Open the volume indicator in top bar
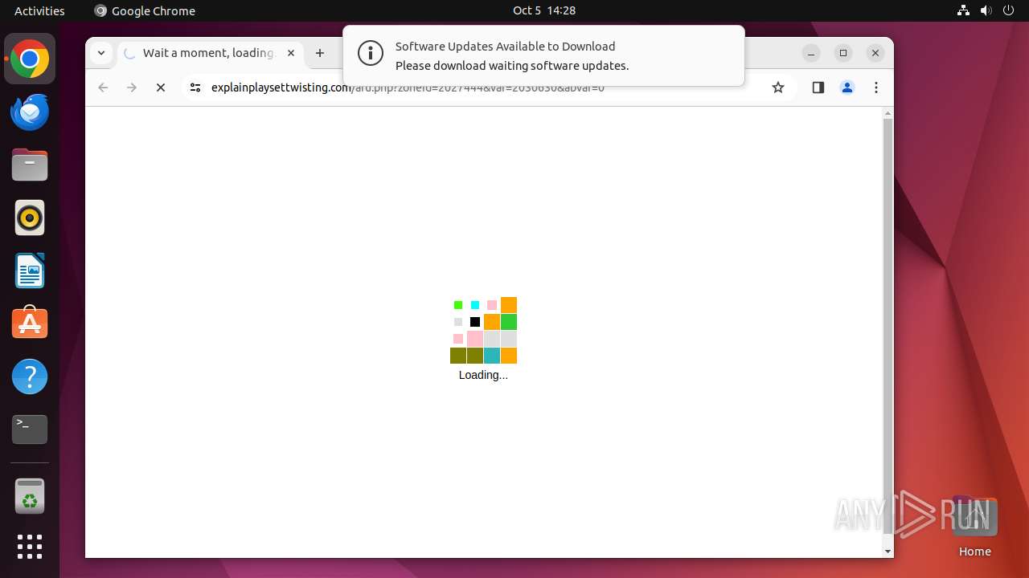Viewport: 1029px width, 578px height. pos(986,10)
